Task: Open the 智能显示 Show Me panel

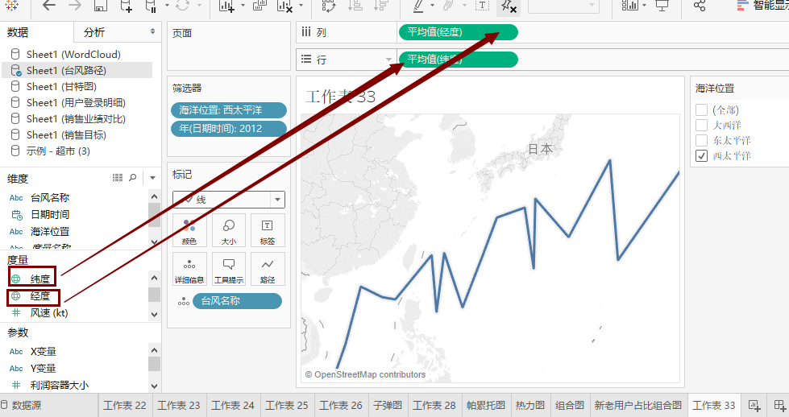Action: point(762,6)
